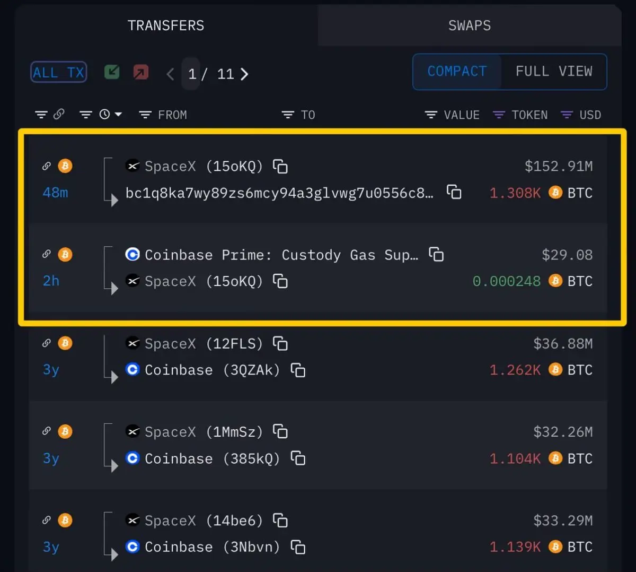Click the $29.08 USD value
This screenshot has width=636, height=572.
click(x=567, y=255)
